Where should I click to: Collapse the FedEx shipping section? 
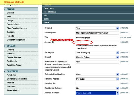click(88, 23)
